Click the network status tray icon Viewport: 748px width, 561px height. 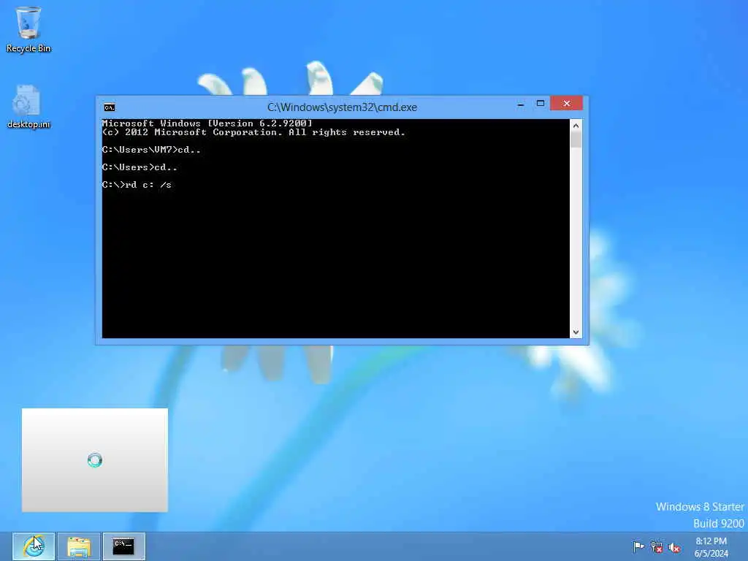point(657,546)
